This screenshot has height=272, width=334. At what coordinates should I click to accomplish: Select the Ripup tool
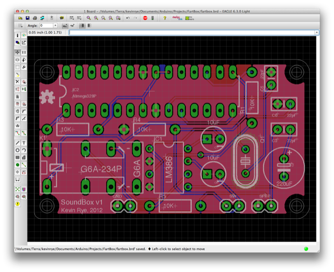pyautogui.click(x=24, y=133)
